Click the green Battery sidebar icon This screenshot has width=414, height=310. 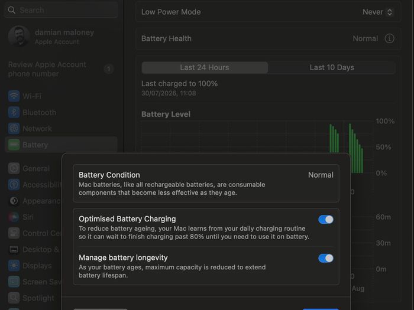point(14,145)
